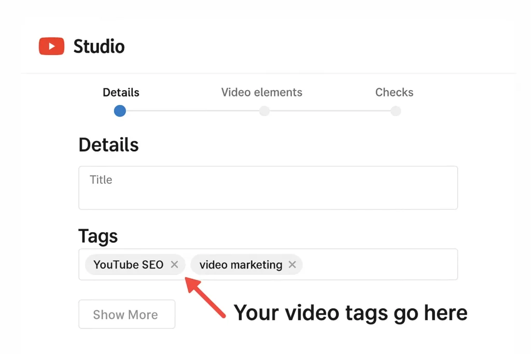Viewport: 531px width, 354px height.
Task: Open the Details step tab
Action: coord(121,92)
